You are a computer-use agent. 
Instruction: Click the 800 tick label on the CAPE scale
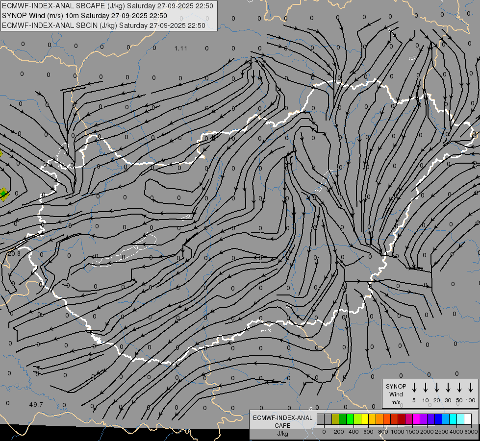point(383,432)
